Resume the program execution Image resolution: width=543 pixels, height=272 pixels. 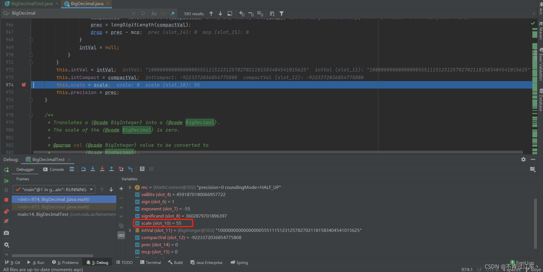(x=6, y=181)
